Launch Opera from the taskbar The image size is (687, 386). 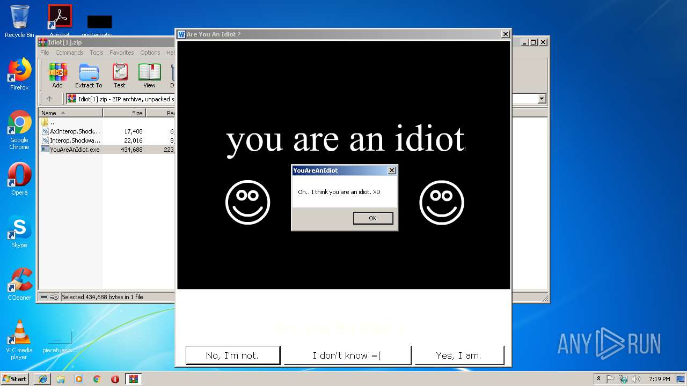[115, 379]
